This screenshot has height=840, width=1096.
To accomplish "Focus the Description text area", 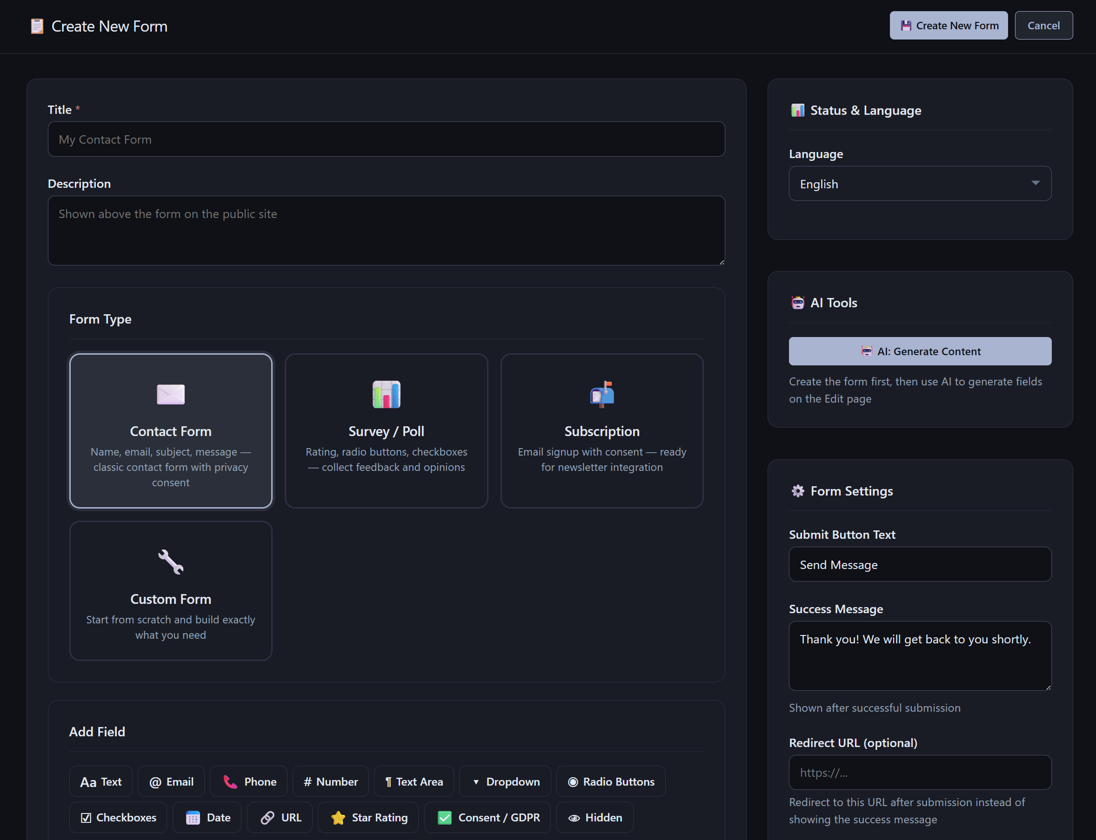I will tap(386, 231).
